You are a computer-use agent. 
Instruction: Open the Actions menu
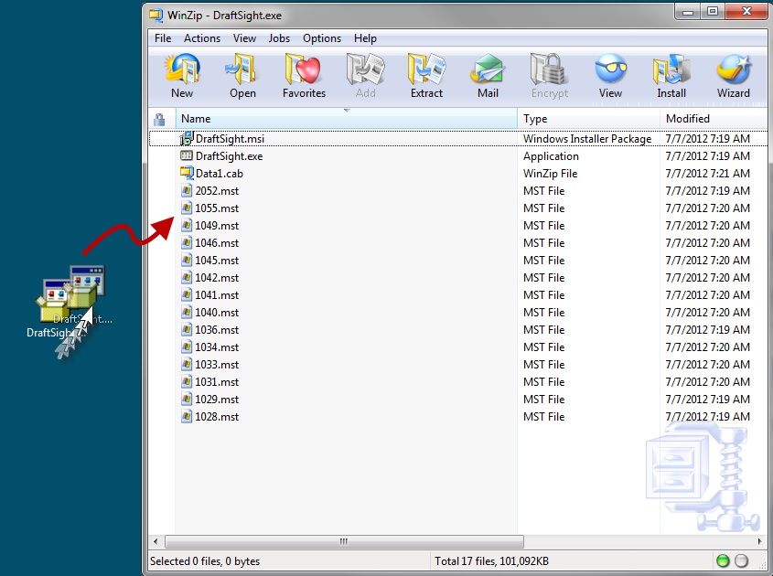202,38
